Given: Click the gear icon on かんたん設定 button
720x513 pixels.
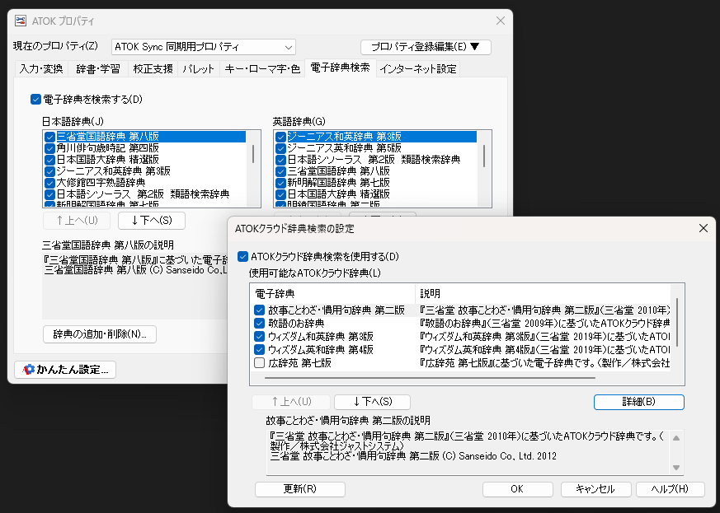Looking at the screenshot, I should tap(29, 370).
